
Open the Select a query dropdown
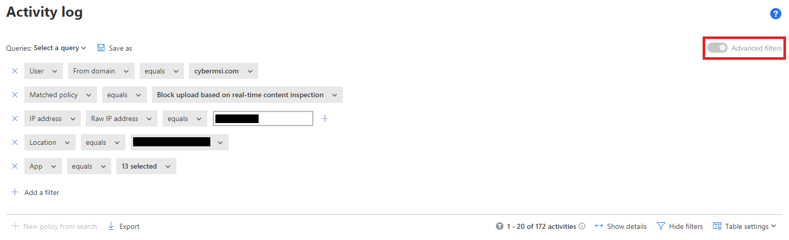click(x=60, y=48)
